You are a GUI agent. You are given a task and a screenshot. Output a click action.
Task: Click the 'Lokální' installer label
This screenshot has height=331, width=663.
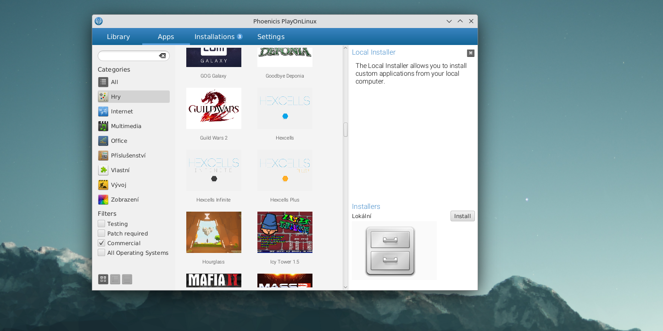(362, 216)
